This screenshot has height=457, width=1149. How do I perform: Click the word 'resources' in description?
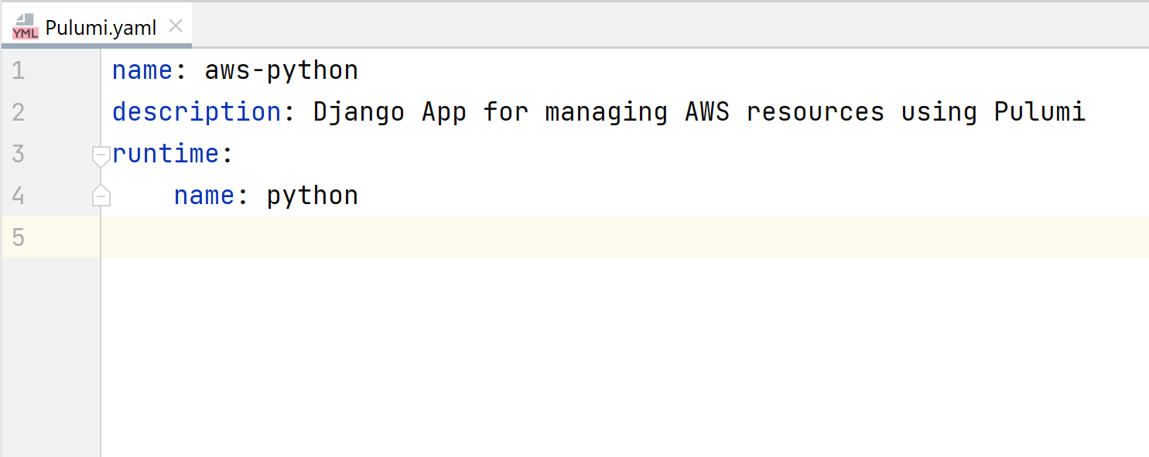pos(816,113)
